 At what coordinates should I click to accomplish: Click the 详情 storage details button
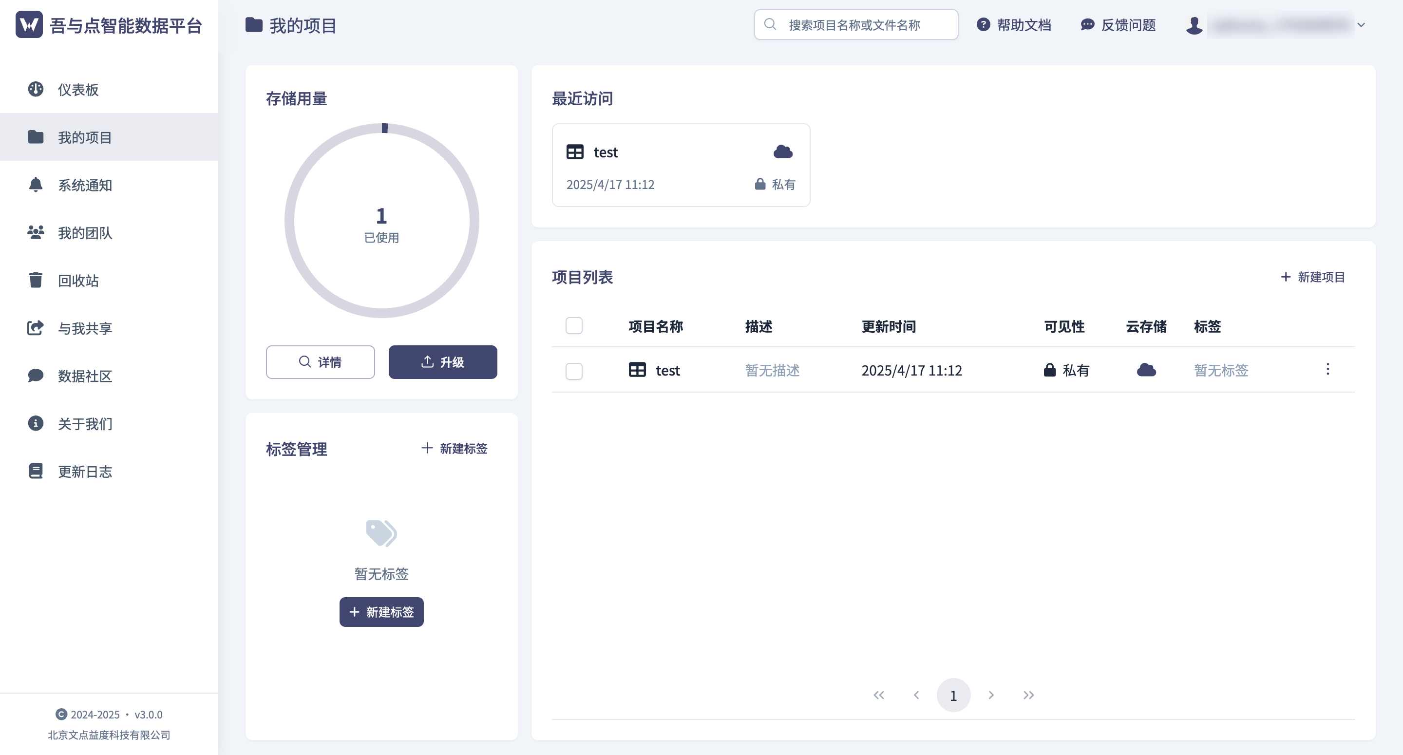320,362
